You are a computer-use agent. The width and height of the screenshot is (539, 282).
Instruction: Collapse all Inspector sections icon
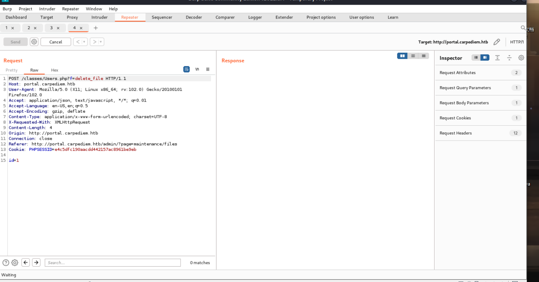pyautogui.click(x=509, y=58)
